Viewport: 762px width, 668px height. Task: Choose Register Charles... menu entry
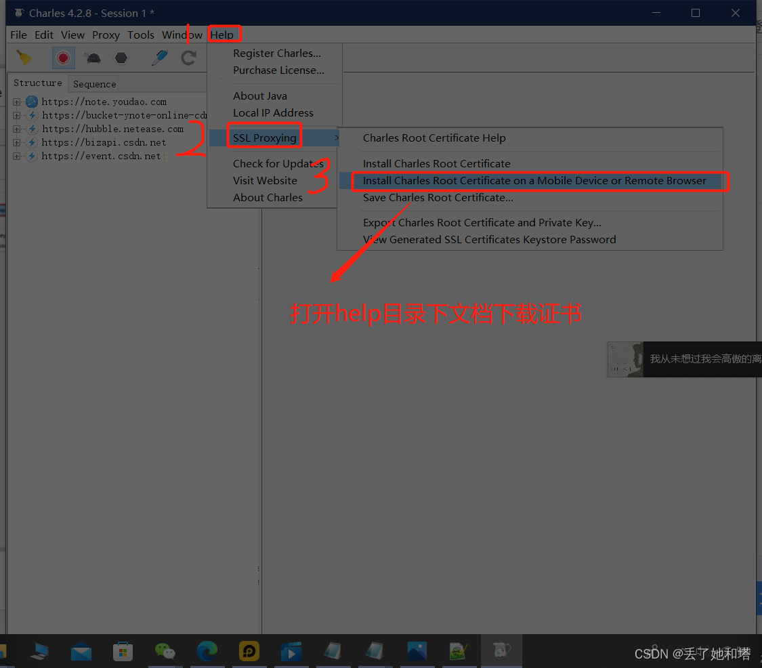coord(276,53)
